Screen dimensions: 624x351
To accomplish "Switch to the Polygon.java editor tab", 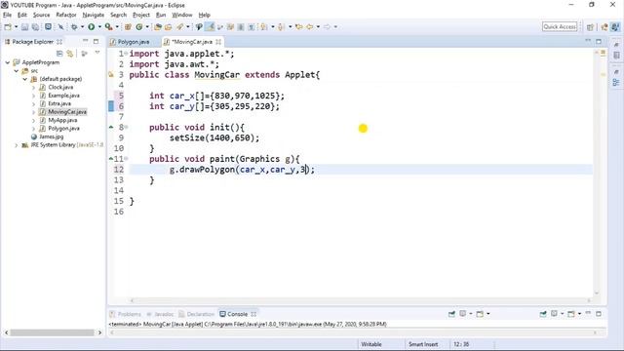I will (x=134, y=42).
